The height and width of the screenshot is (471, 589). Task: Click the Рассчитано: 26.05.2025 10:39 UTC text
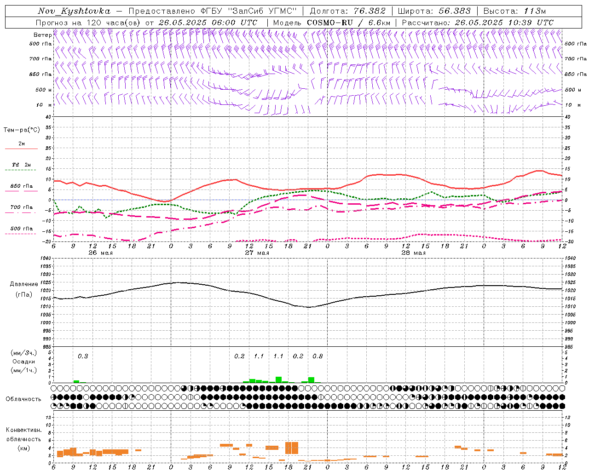pyautogui.click(x=478, y=23)
